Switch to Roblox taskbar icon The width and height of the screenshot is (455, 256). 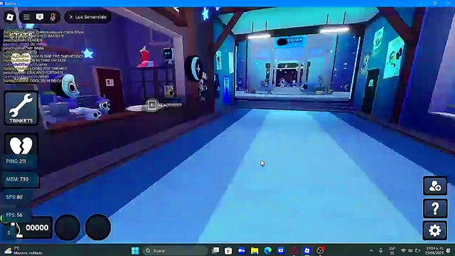coord(307,250)
